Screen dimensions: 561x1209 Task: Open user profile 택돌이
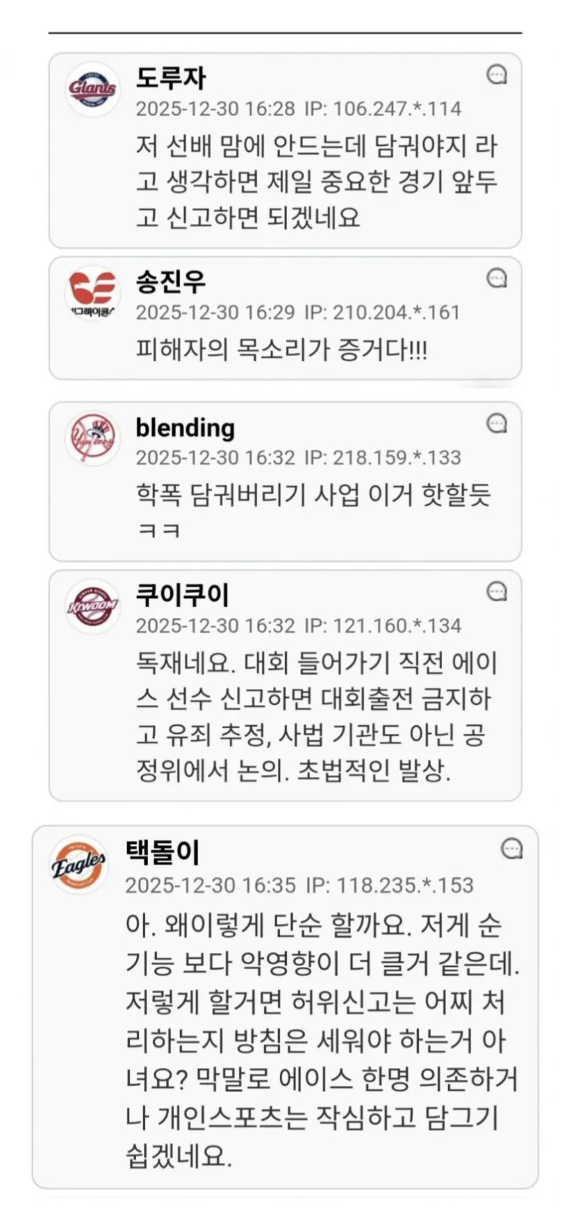pos(162,852)
